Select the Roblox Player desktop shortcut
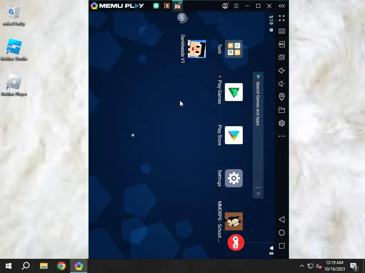This screenshot has height=273, width=365. [14, 85]
